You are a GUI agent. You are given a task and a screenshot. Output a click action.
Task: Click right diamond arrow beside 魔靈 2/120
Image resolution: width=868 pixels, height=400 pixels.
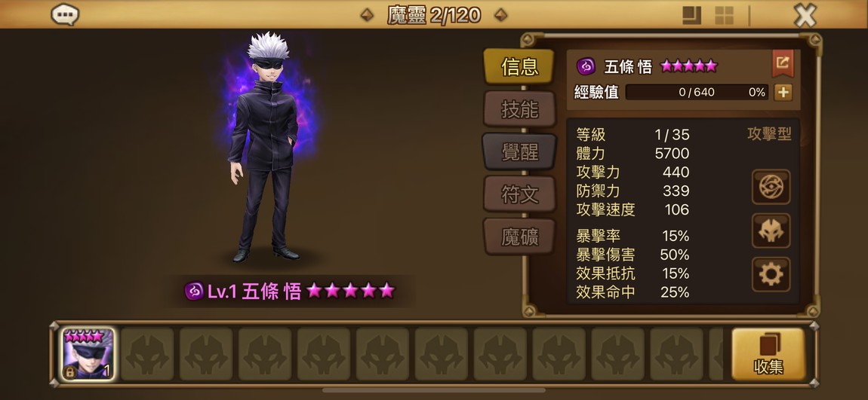[x=501, y=15]
